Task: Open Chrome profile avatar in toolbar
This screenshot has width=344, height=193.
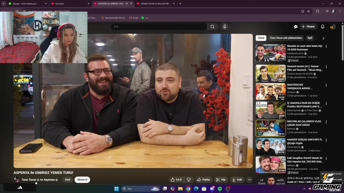Action: click(x=333, y=11)
